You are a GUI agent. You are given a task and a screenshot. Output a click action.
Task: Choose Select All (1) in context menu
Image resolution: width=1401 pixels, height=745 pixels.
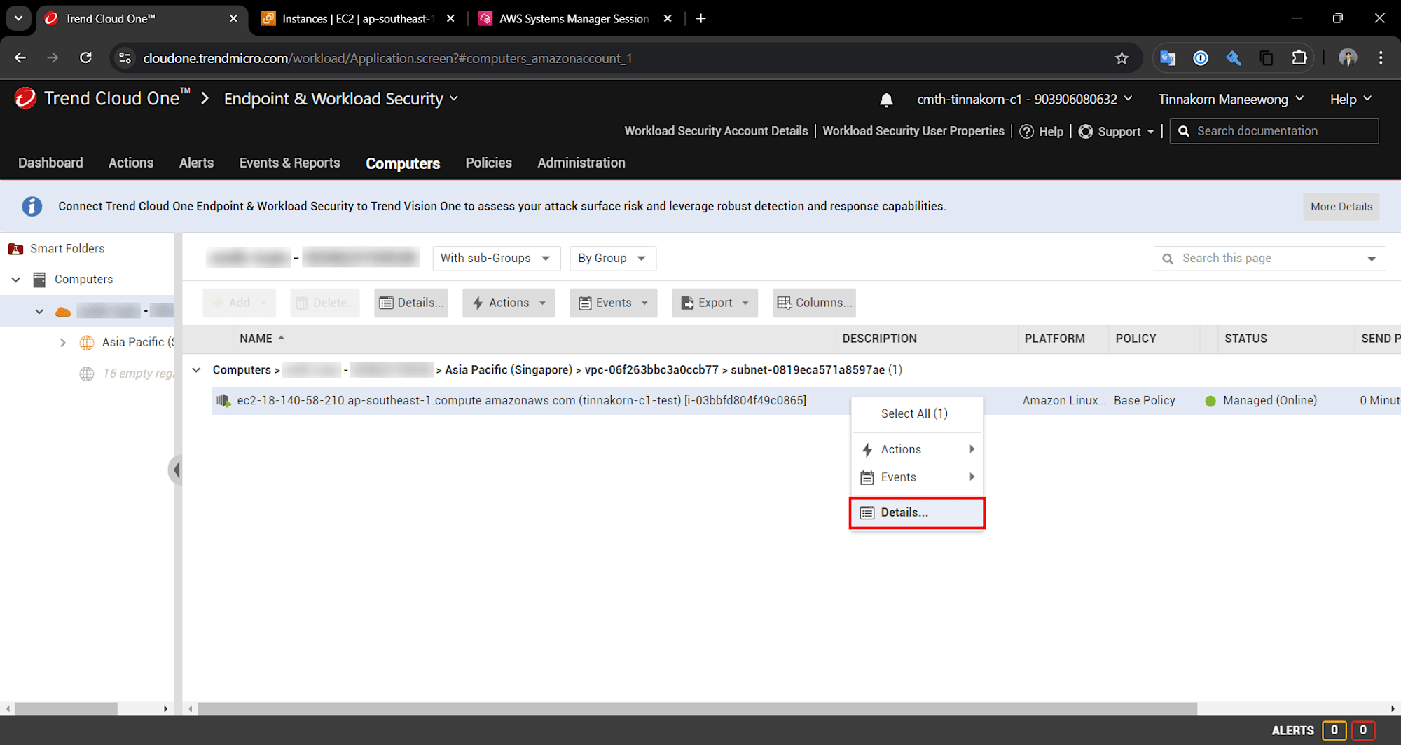(x=916, y=413)
